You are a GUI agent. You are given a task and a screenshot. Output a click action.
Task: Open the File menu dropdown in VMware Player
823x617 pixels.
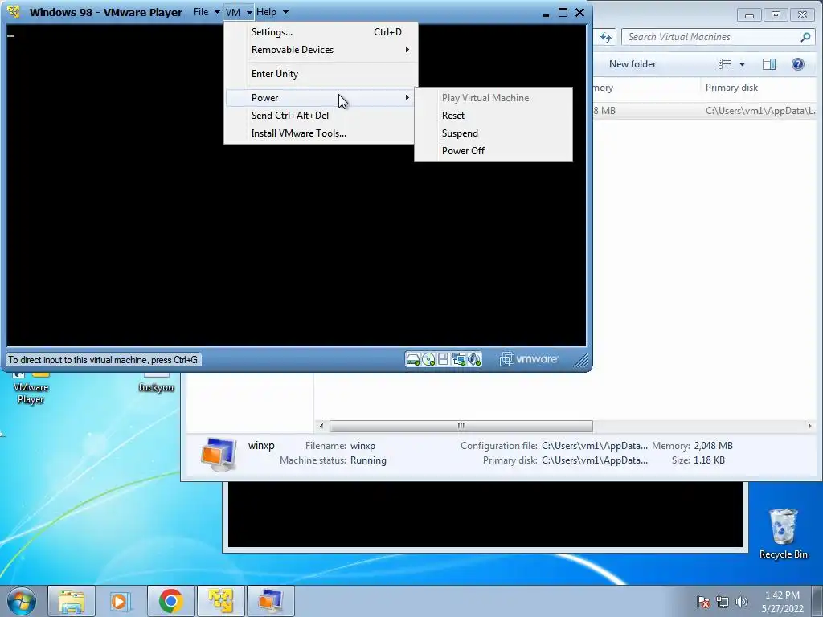[207, 12]
